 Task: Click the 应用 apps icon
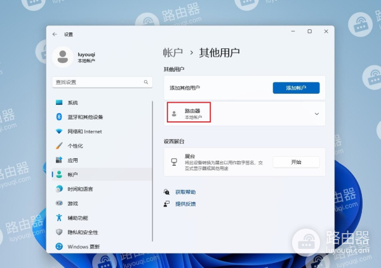pyautogui.click(x=59, y=160)
